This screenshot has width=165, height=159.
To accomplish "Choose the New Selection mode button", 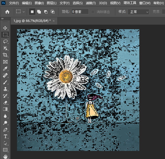I will click(x=32, y=12).
